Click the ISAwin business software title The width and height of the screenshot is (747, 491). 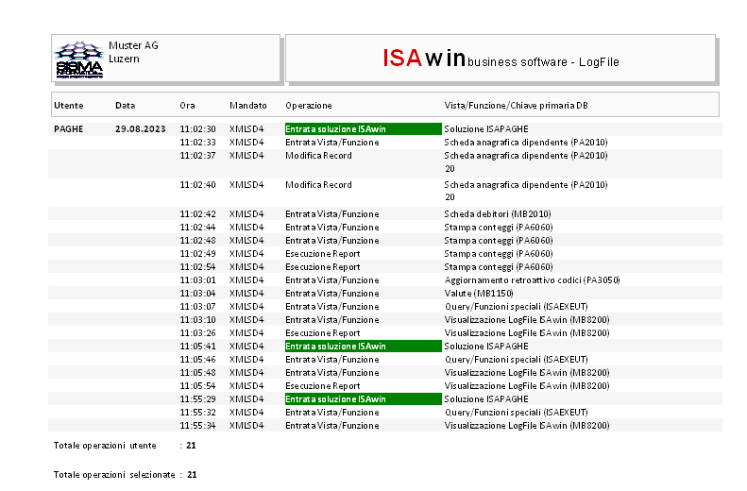pyautogui.click(x=501, y=59)
